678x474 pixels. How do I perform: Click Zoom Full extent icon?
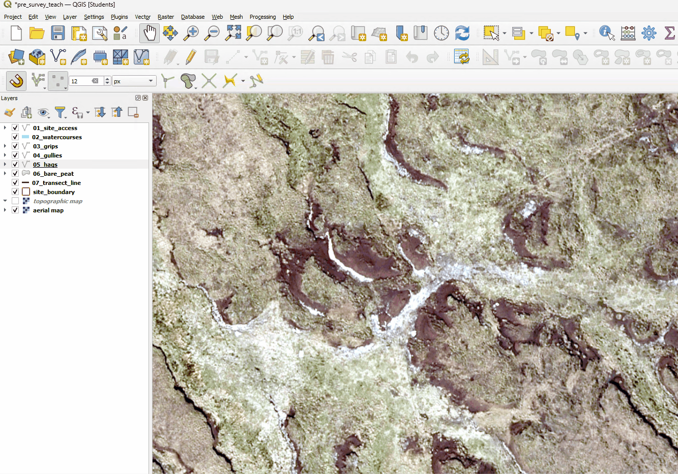point(233,34)
